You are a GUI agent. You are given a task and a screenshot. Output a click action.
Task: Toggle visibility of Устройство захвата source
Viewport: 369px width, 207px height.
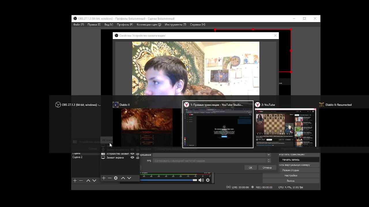coord(132,154)
